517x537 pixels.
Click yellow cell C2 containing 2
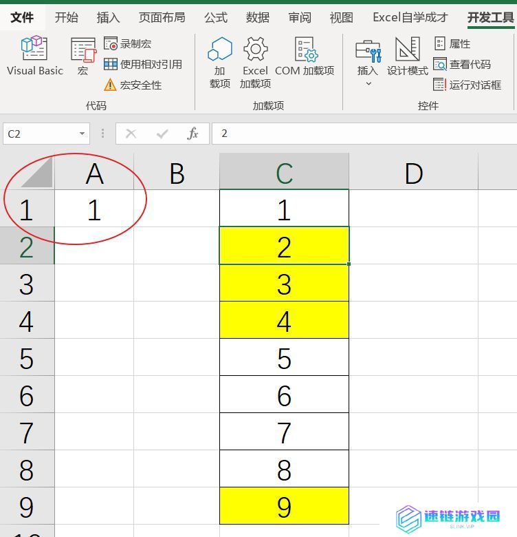[284, 245]
